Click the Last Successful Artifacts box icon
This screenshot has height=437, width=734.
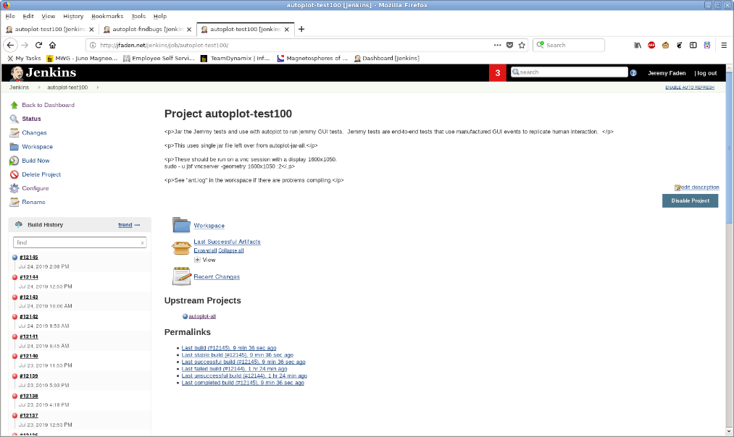click(181, 247)
